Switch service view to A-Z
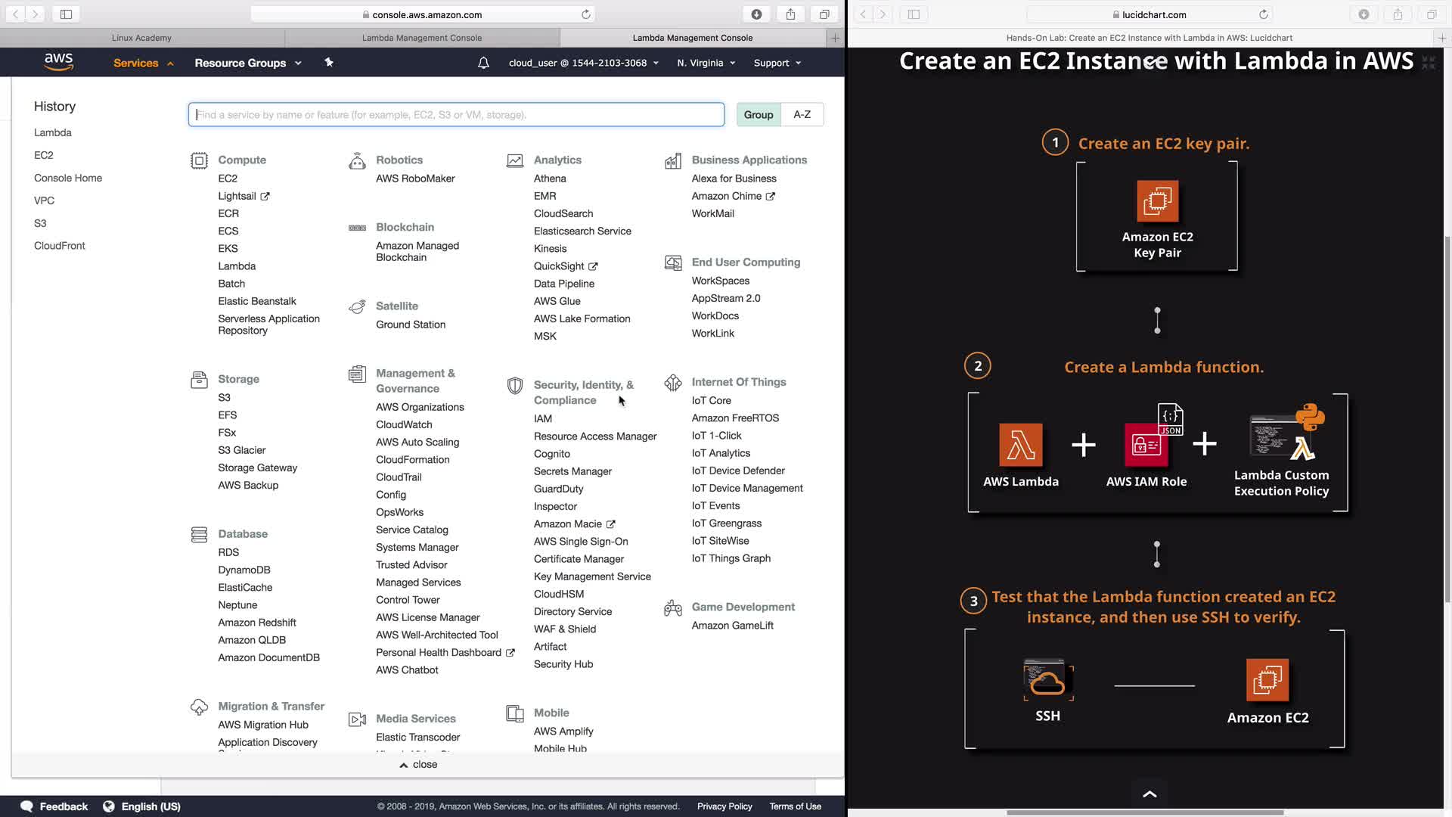The height and width of the screenshot is (817, 1452). pos(802,114)
